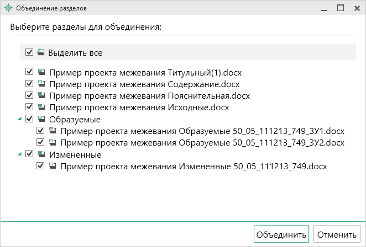Click the document icon beside Образуемые ЗУ1.docx
366x247 pixels.
[x=53, y=131]
